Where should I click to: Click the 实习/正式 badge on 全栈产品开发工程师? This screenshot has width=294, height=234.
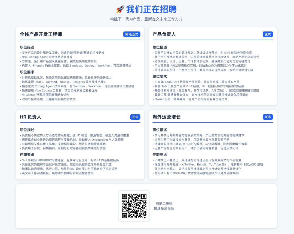(132, 34)
